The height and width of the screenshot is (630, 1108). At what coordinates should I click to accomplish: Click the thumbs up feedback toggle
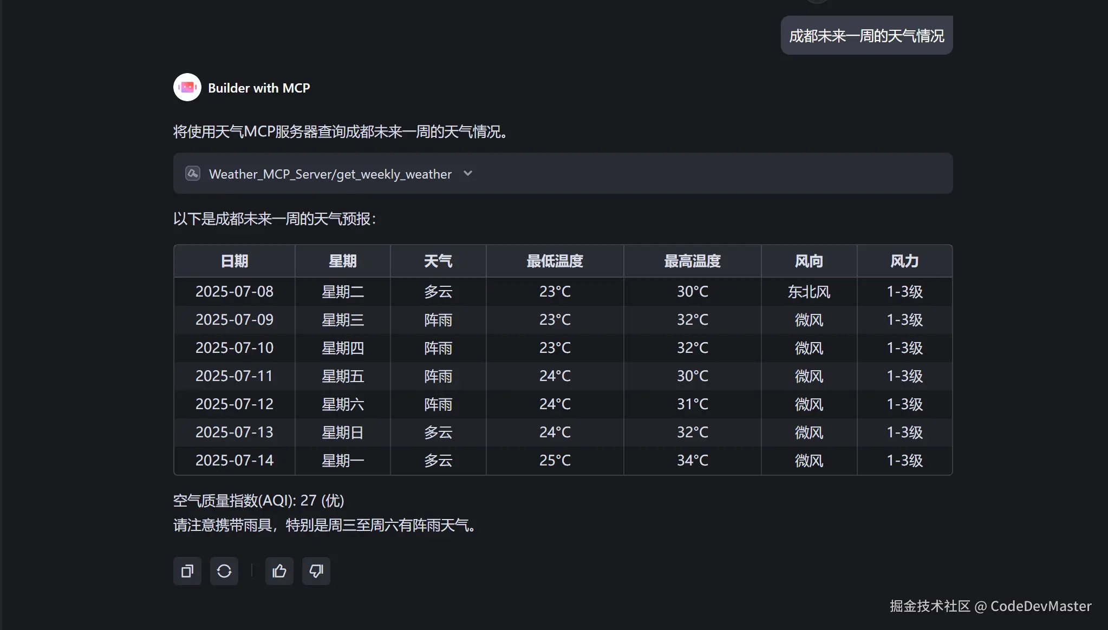click(279, 571)
